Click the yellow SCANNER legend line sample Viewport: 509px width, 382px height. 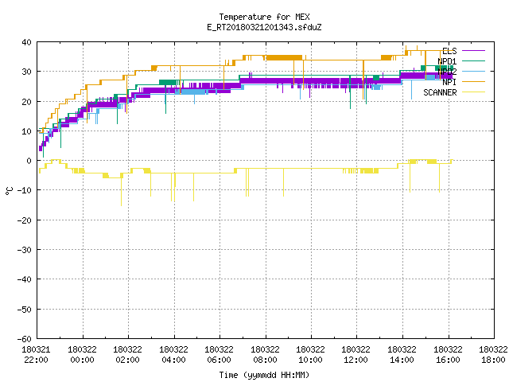[473, 92]
